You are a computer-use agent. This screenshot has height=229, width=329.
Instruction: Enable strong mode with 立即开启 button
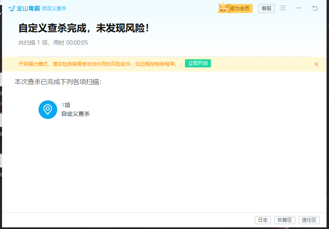[x=198, y=63]
